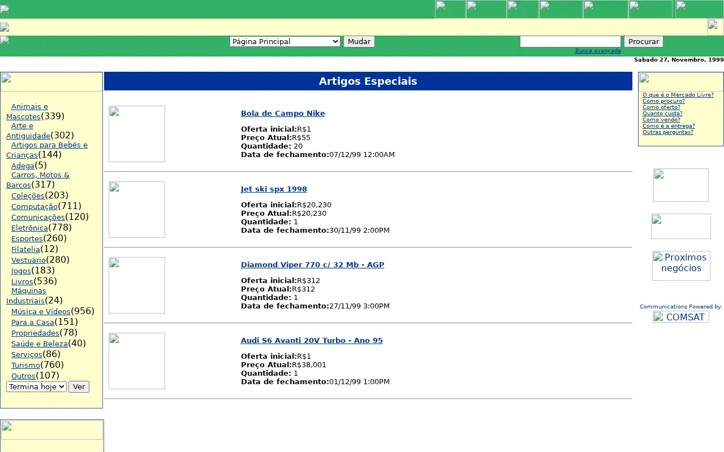The height and width of the screenshot is (452, 724).
Task: Open Audi S6 Avanti 20V Turbo listing
Action: (312, 340)
